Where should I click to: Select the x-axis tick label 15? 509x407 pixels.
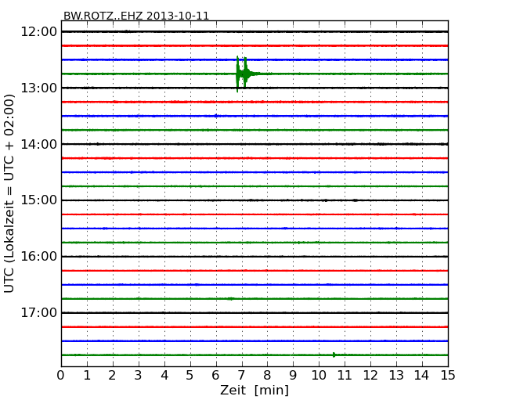click(448, 376)
